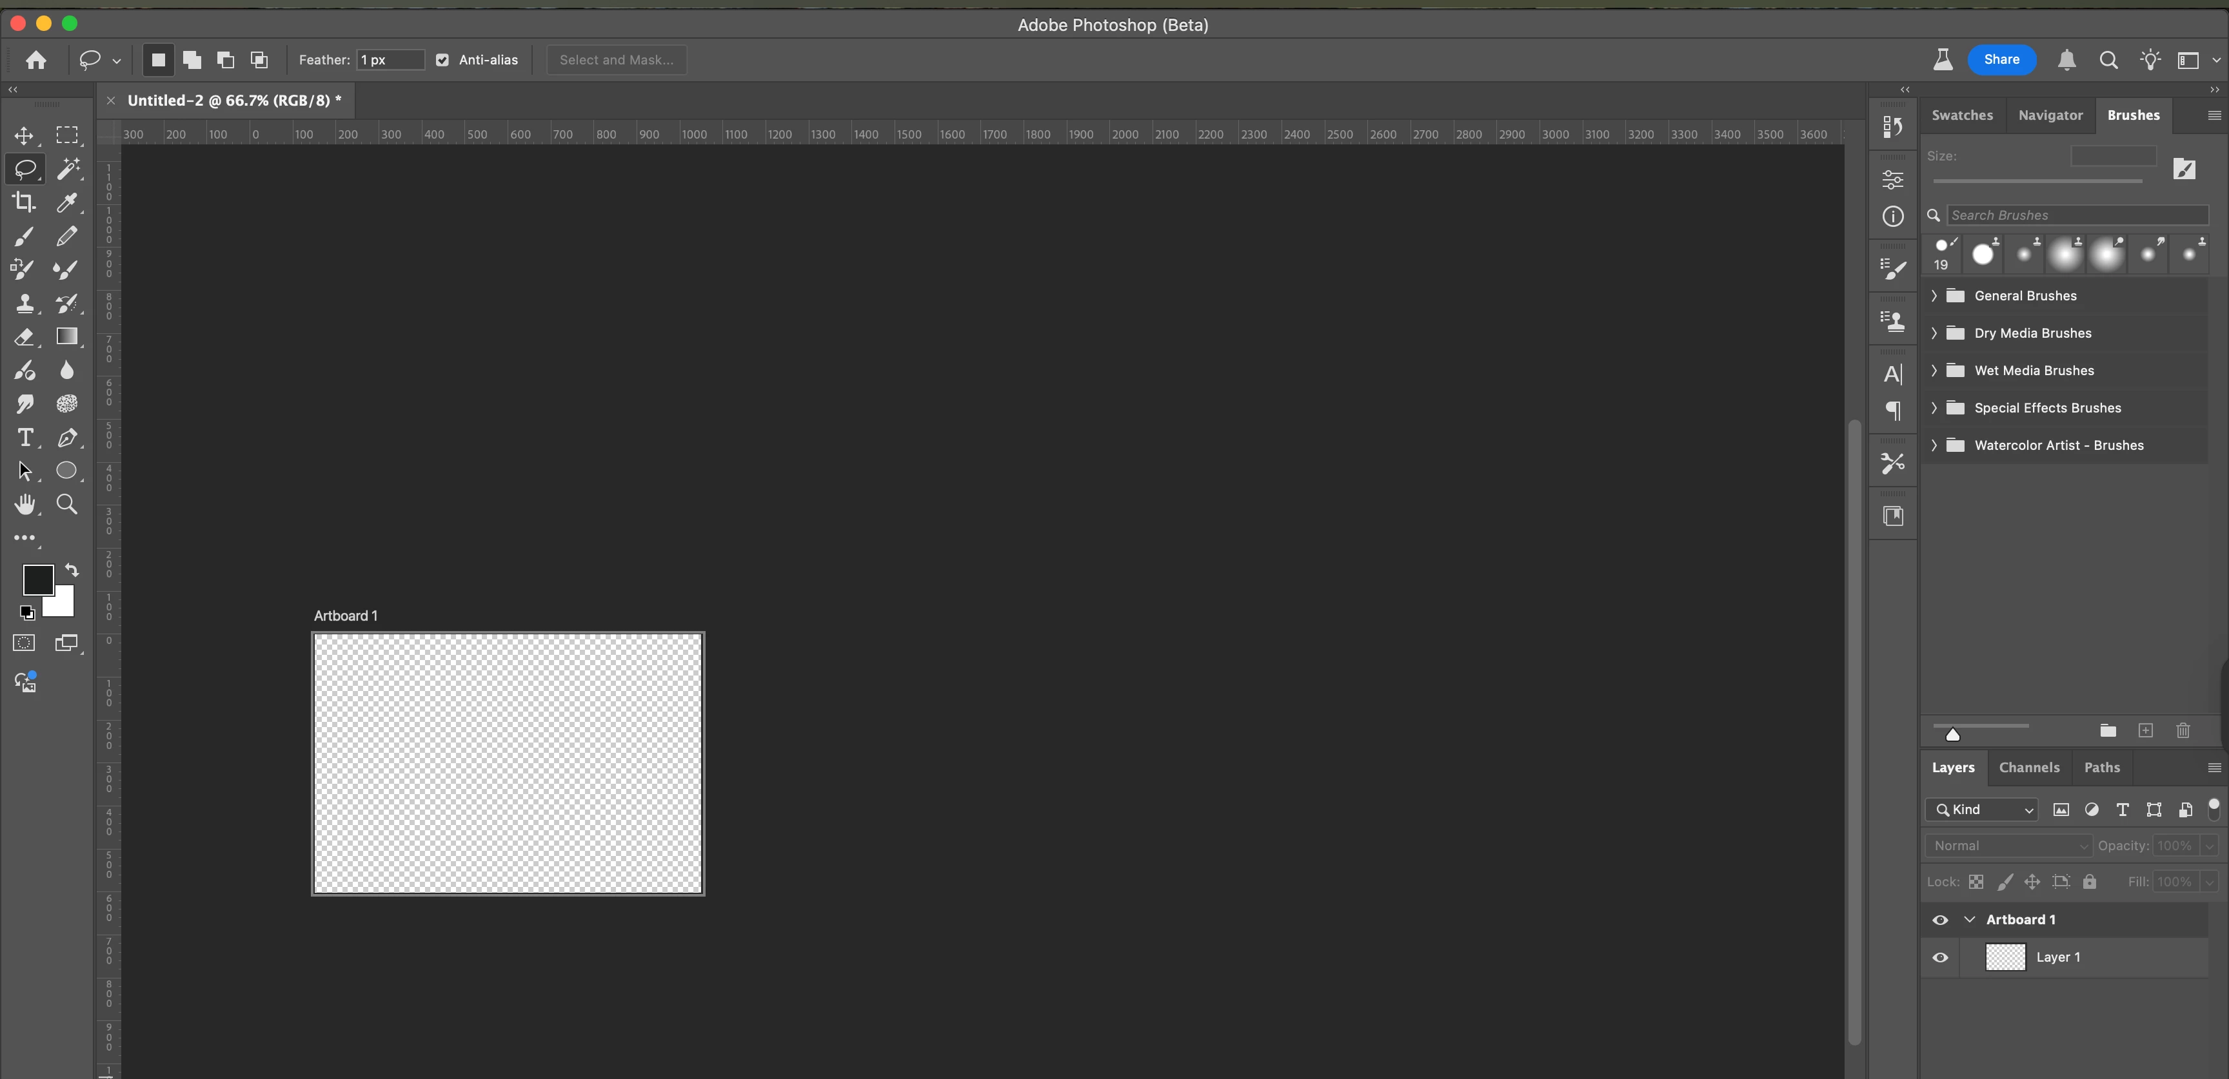The width and height of the screenshot is (2229, 1079).
Task: Select the Magic Wand tool
Action: coord(68,169)
